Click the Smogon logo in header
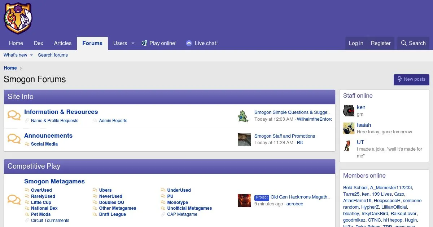The image size is (433, 227). click(18, 18)
